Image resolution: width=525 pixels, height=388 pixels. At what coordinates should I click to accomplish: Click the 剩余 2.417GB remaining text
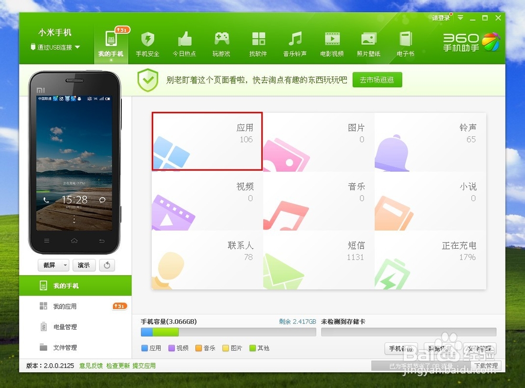298,321
